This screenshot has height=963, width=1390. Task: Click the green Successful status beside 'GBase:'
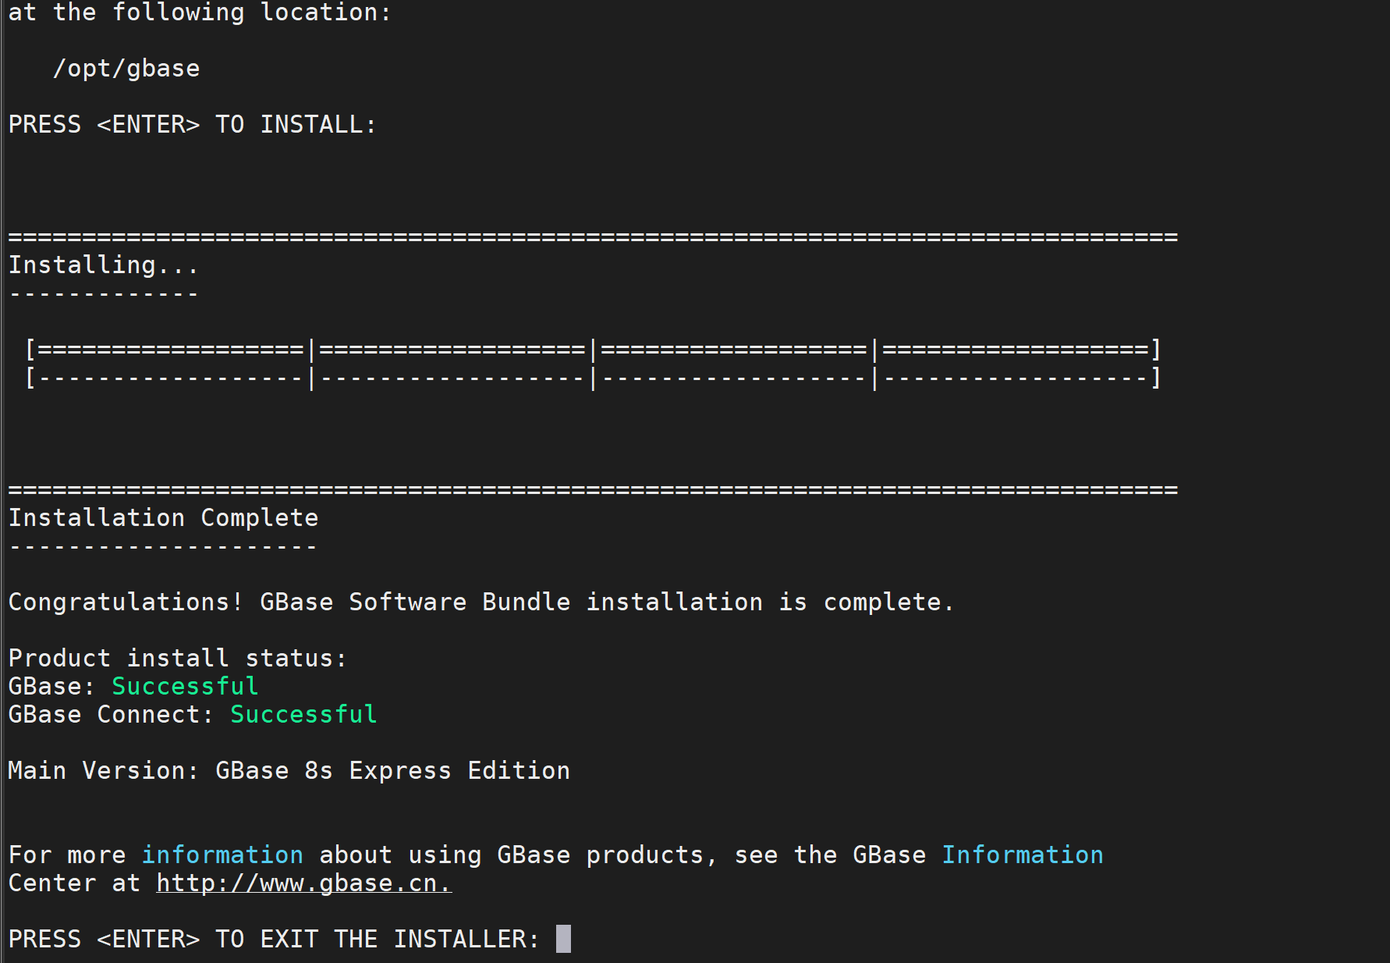coord(185,687)
